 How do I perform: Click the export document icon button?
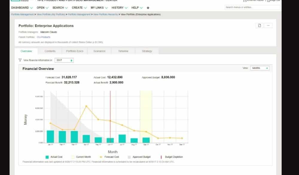[x=259, y=26]
